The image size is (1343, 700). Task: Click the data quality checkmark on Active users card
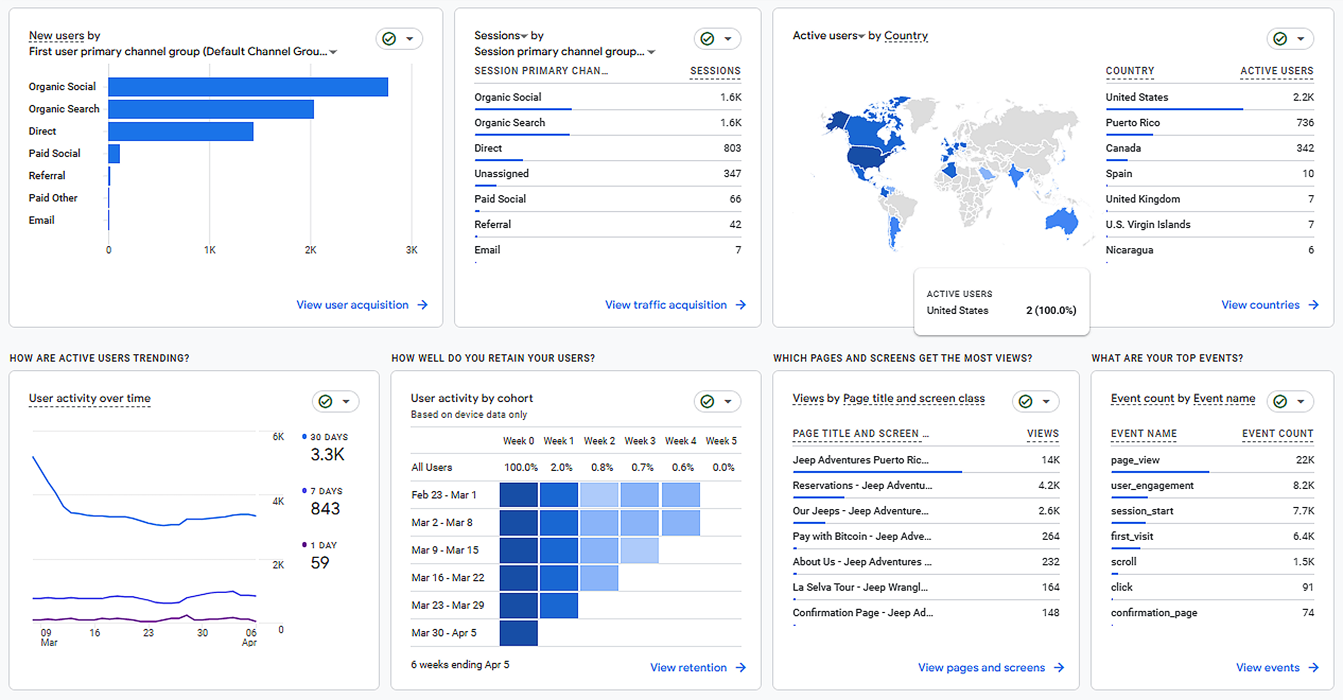pyautogui.click(x=1280, y=39)
